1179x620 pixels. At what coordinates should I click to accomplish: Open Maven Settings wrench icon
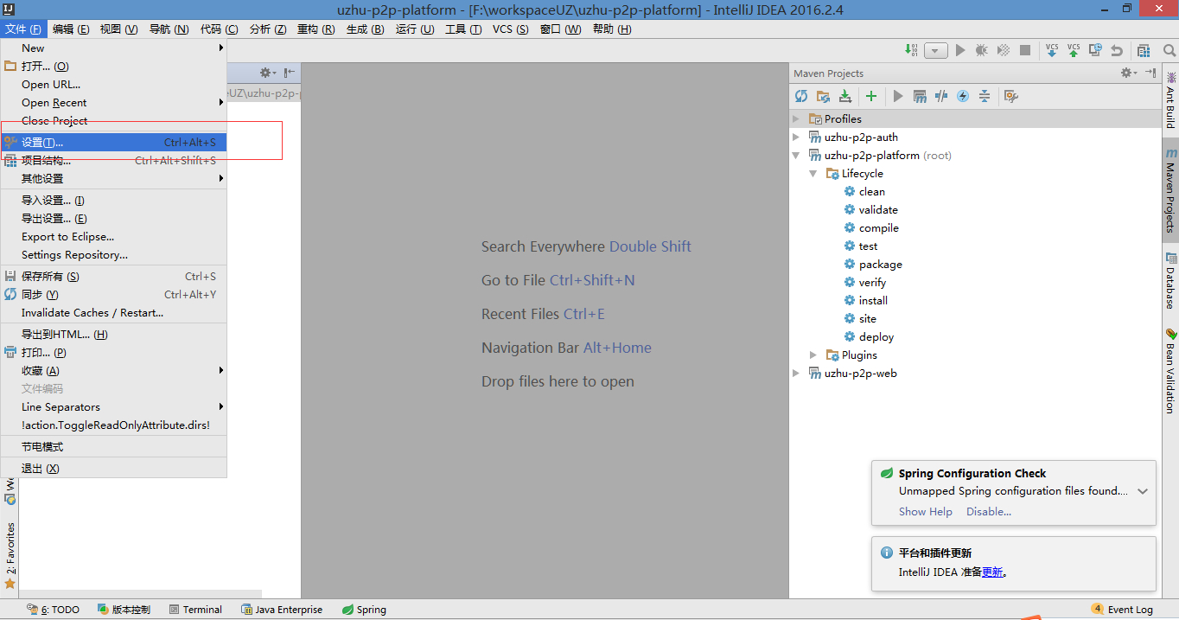pyautogui.click(x=1010, y=96)
